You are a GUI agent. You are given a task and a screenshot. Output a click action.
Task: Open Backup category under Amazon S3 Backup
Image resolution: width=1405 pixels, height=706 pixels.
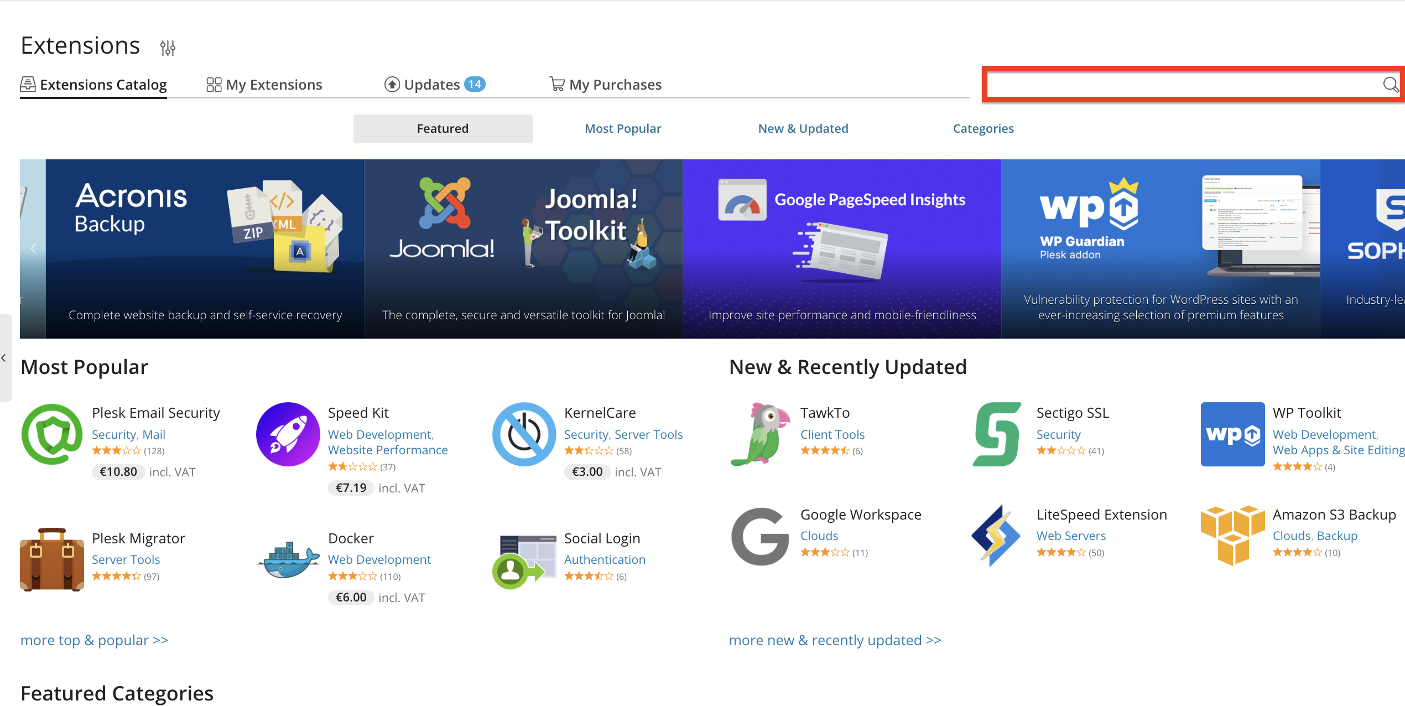tap(1338, 536)
